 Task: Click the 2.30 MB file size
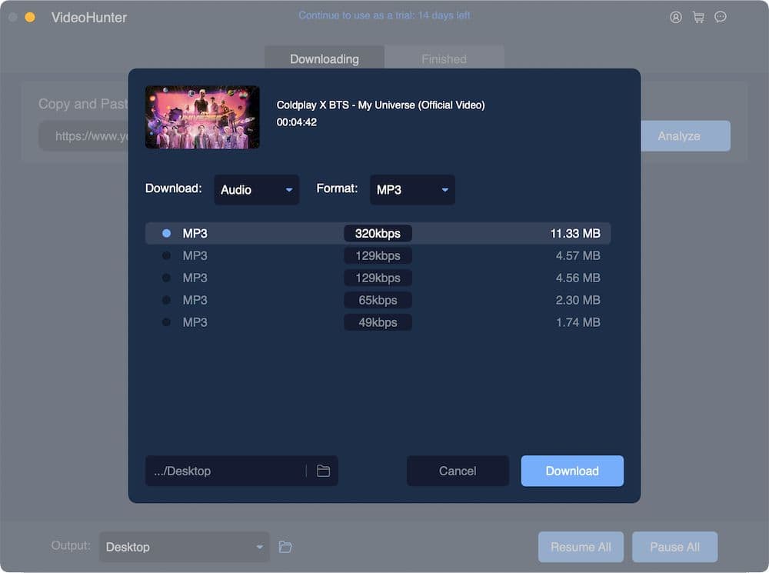(x=578, y=300)
